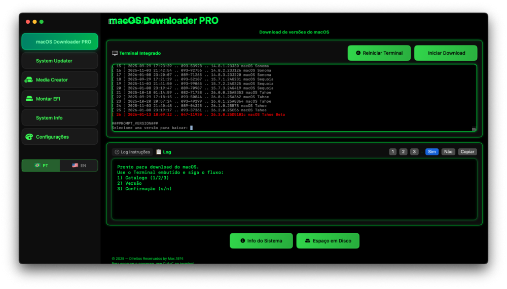Check Espaço em Disco
507x289 pixels.
[328, 241]
